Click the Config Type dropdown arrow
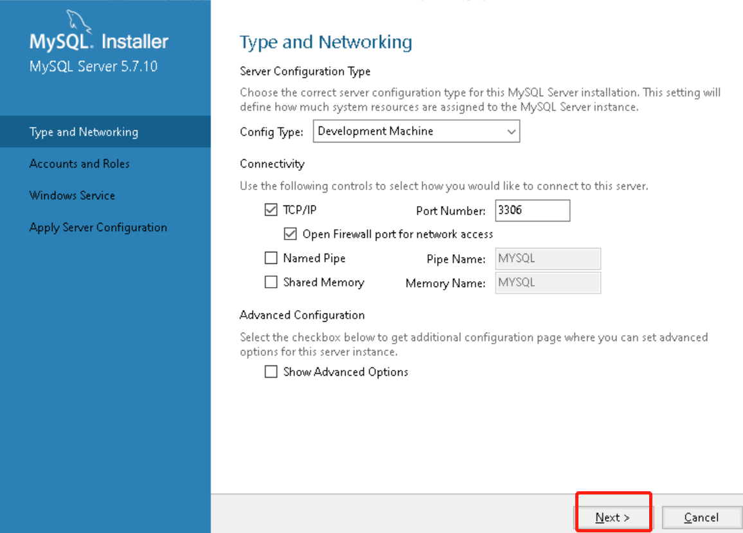 [512, 132]
